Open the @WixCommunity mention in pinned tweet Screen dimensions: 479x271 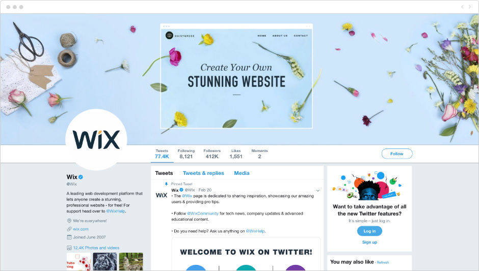click(203, 214)
